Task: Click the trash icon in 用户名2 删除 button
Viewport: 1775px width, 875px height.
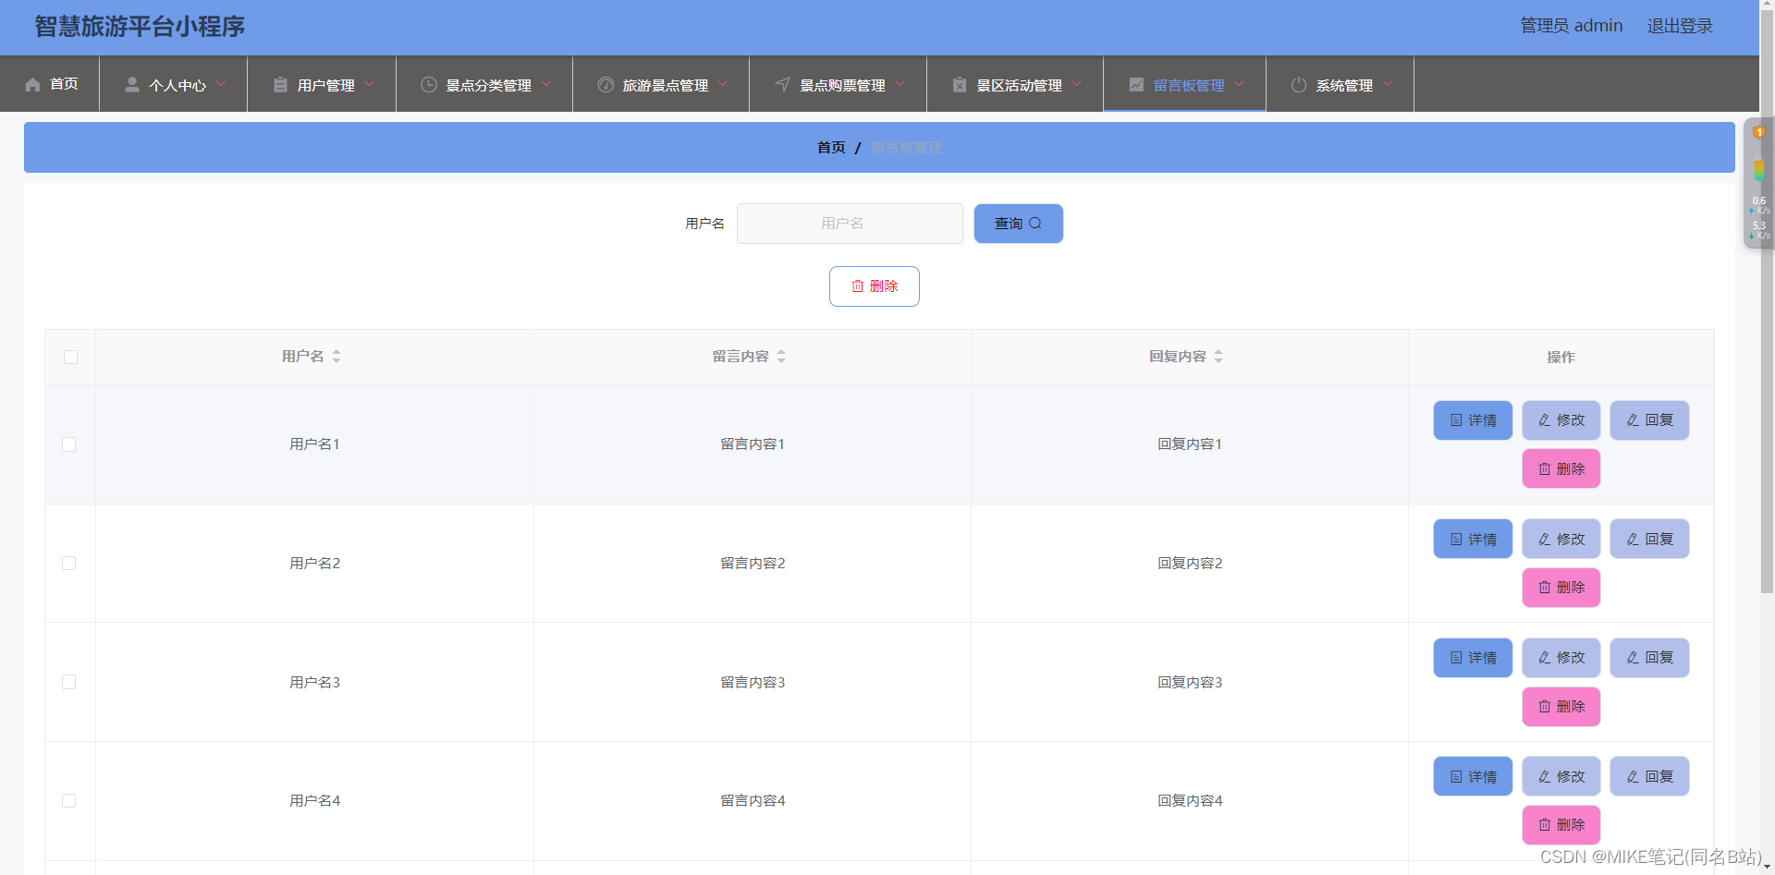Action: pos(1545,588)
